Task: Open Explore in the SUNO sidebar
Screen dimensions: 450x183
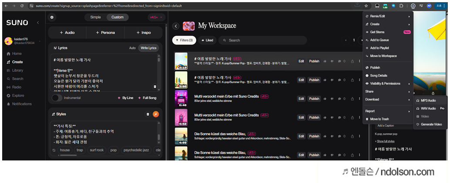Action: coord(16,95)
